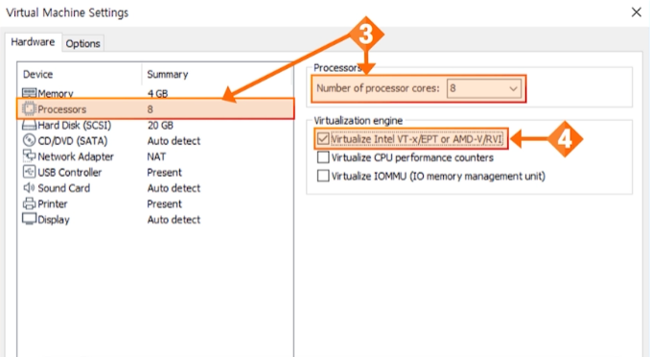The width and height of the screenshot is (650, 357).
Task: Click the Printer icon
Action: pos(29,203)
